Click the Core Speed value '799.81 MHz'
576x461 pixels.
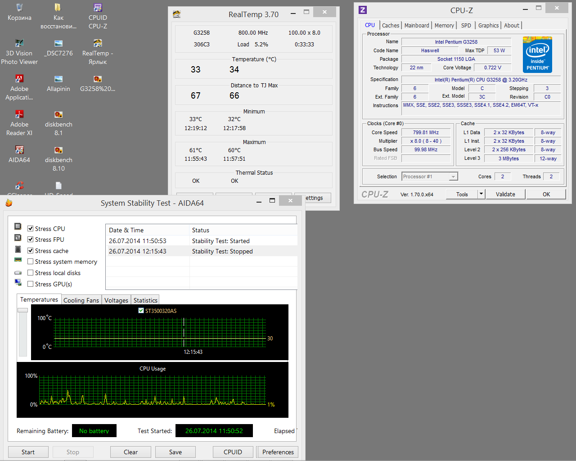426,132
